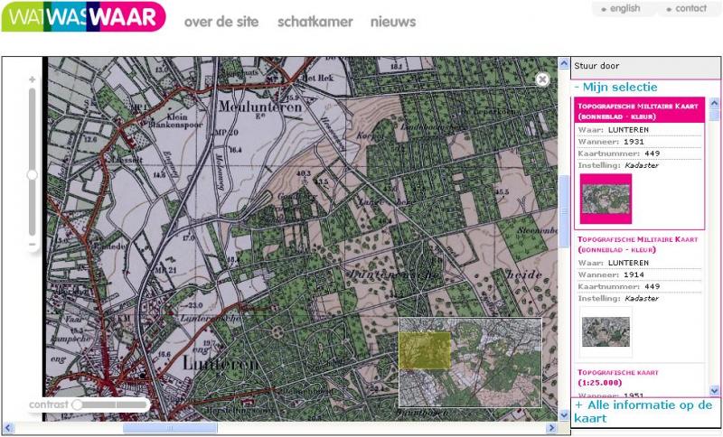Zoom out with the minus icon
723x437 pixels.
point(32,244)
